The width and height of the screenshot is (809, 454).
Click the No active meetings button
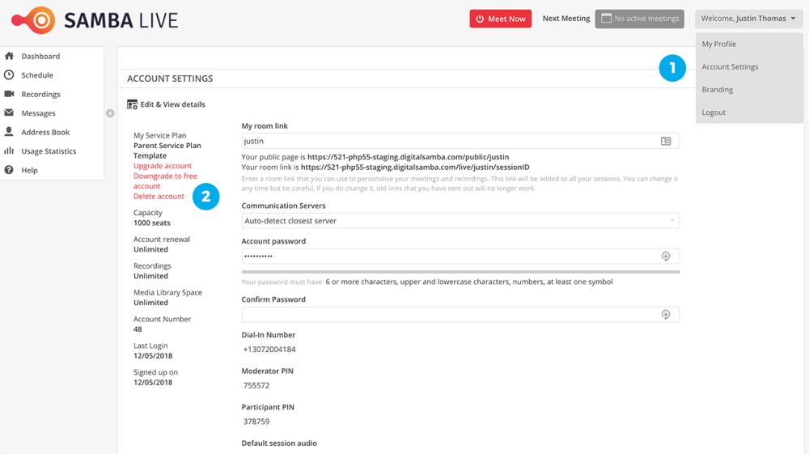click(x=640, y=19)
